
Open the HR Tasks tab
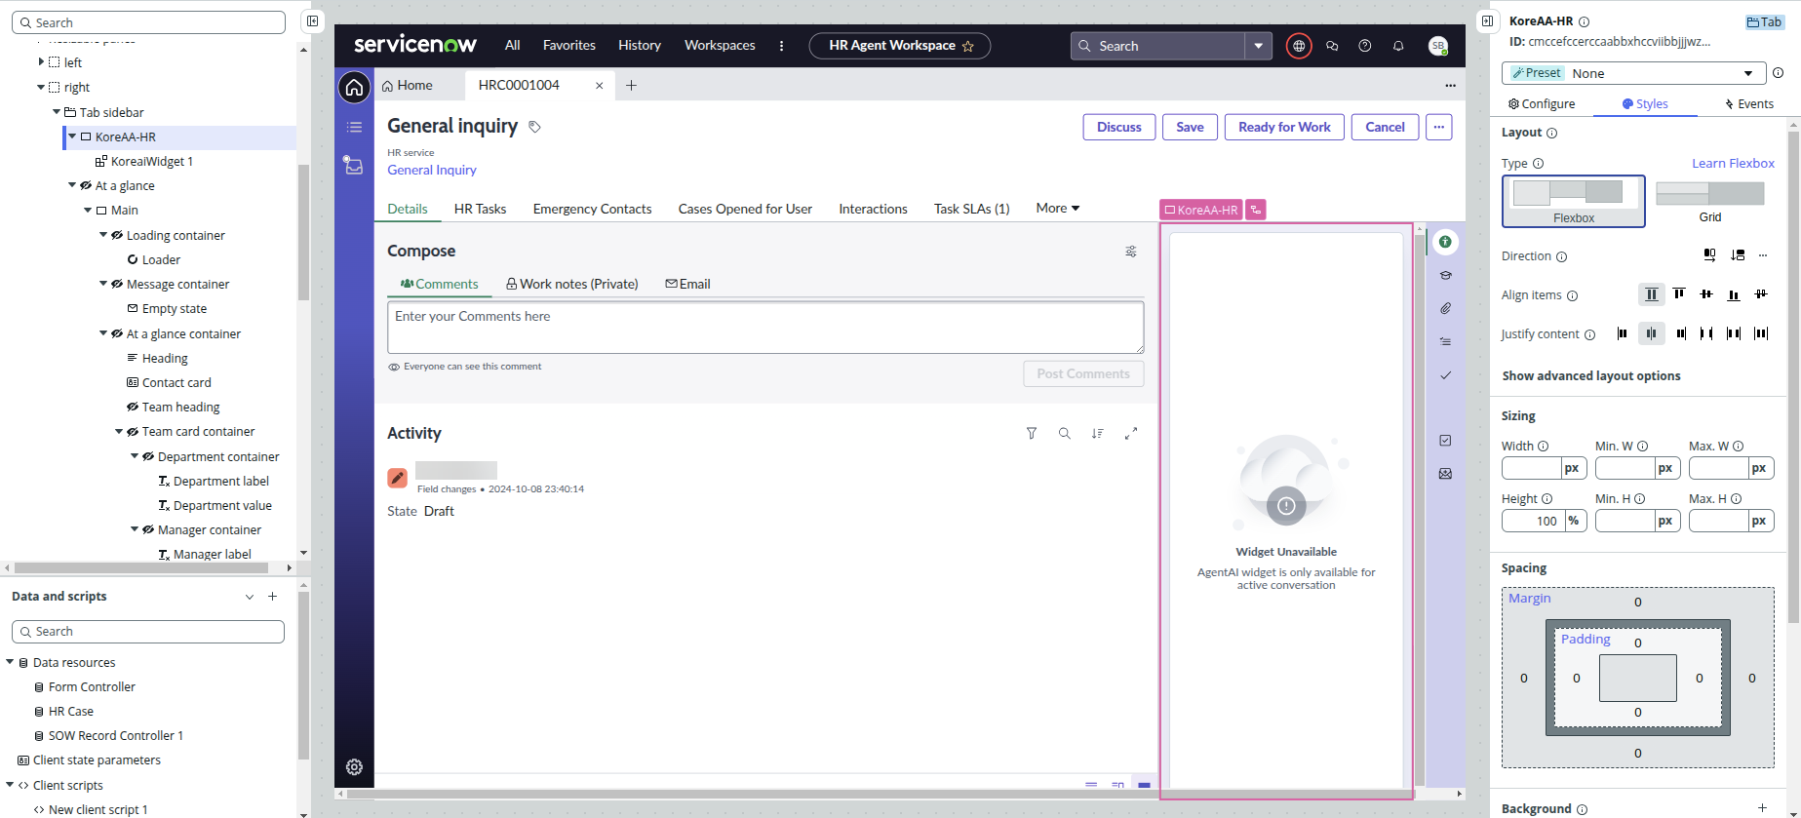[480, 209]
